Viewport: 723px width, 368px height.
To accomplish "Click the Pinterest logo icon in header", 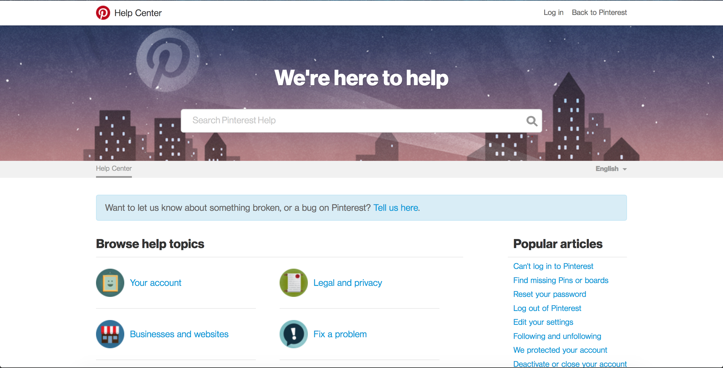I will [x=103, y=13].
